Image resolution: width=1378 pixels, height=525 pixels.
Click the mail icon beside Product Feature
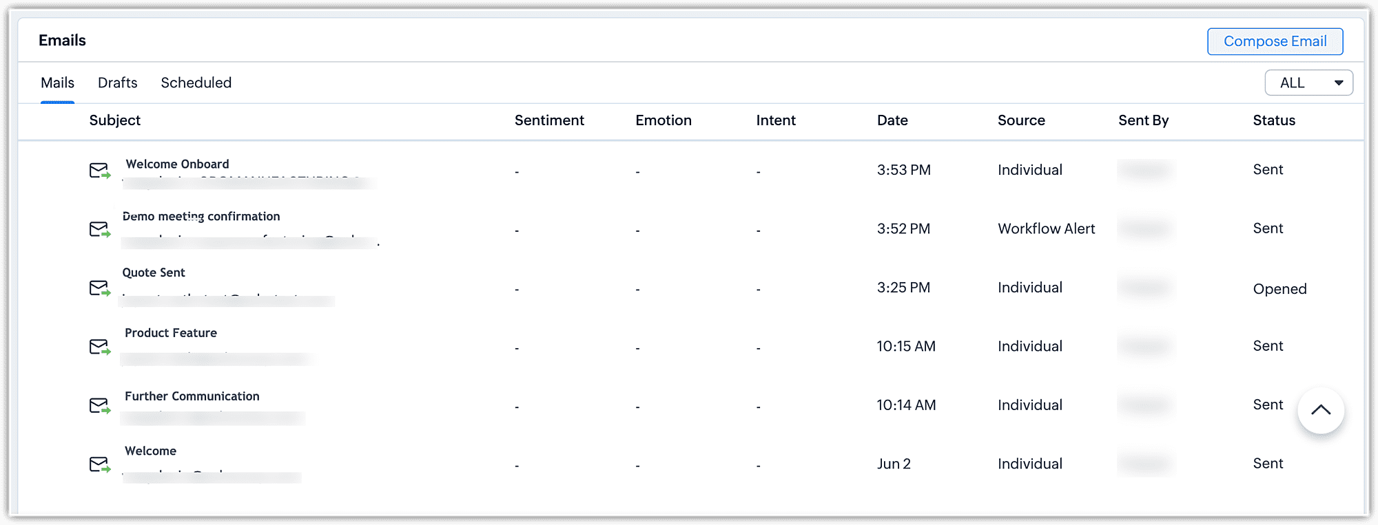tap(100, 347)
